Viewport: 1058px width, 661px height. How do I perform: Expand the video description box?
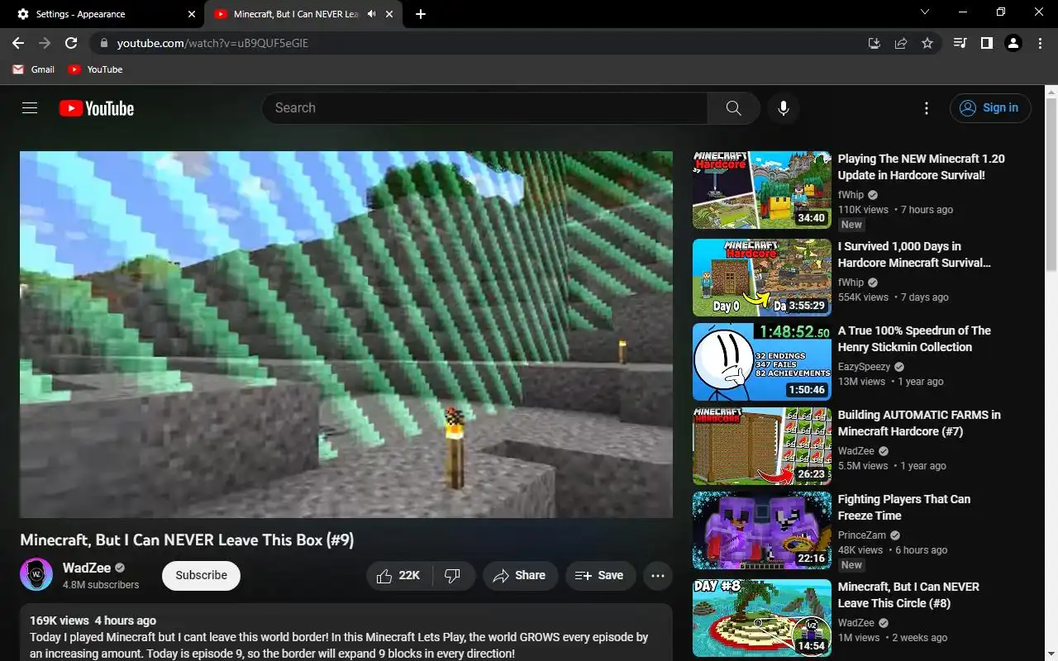point(346,633)
